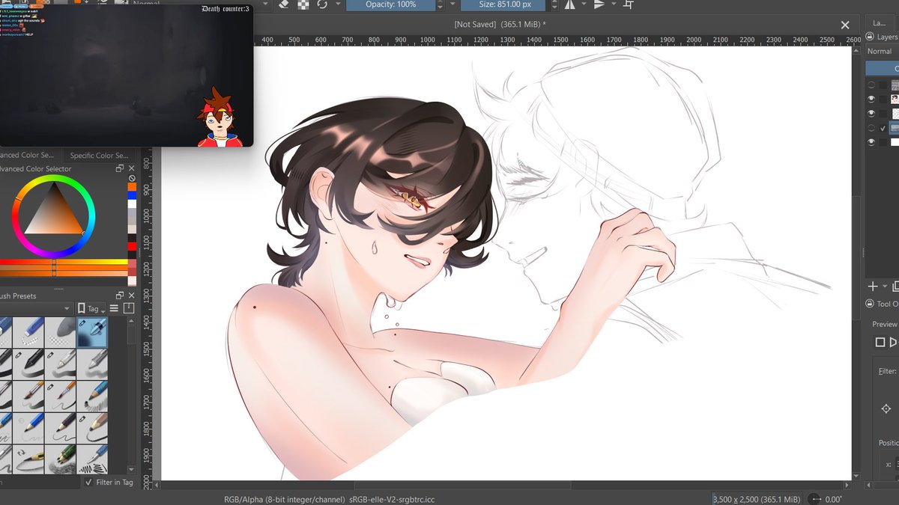Select the black ink pen brush preset
The image size is (899, 505).
[x=28, y=364]
